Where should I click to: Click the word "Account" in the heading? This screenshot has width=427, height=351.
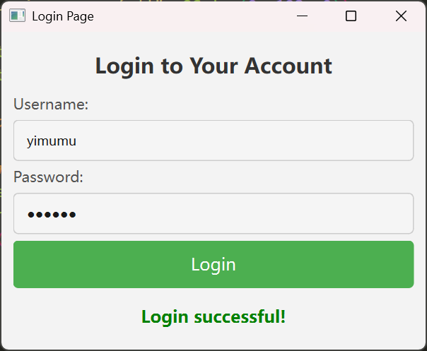(288, 66)
